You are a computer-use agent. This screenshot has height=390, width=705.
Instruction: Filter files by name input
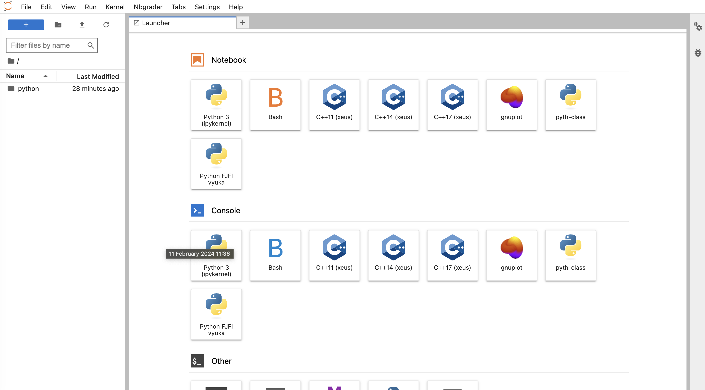[52, 45]
